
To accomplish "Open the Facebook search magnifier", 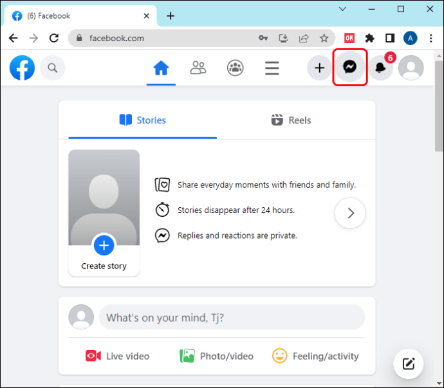I will pos(53,68).
